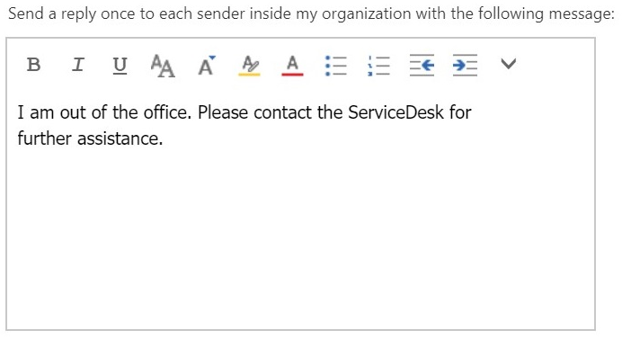
Task: Decrease the paragraph indent
Action: point(422,65)
